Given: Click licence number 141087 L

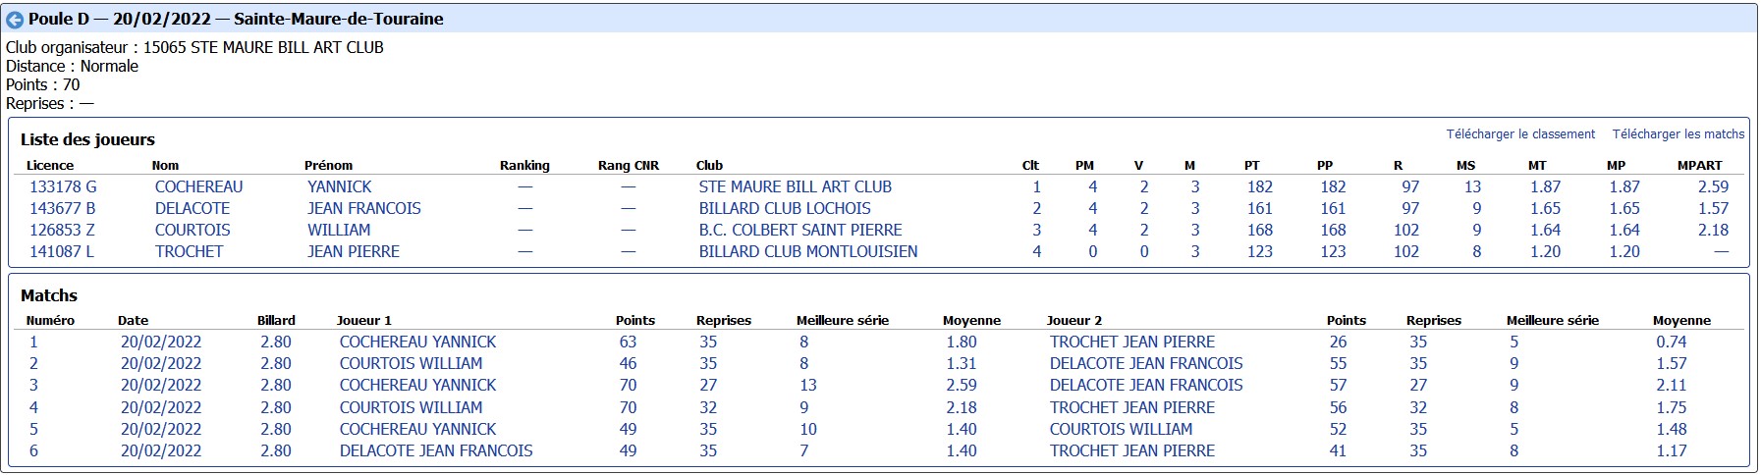Looking at the screenshot, I should click(x=61, y=251).
